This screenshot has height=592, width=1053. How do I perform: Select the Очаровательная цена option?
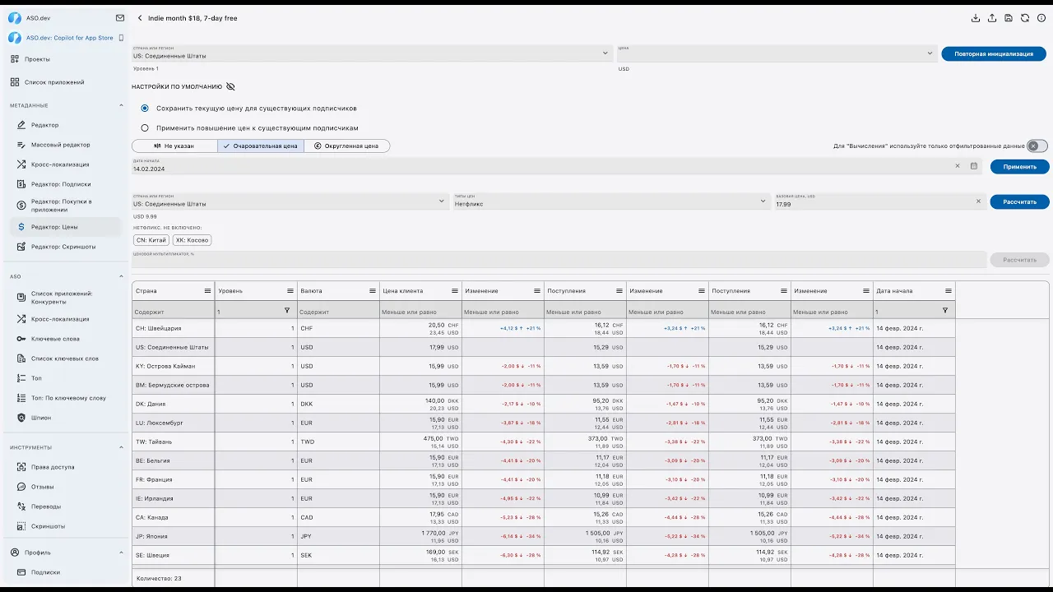(x=261, y=146)
